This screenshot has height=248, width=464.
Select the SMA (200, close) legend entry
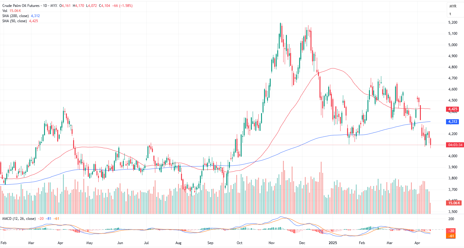pyautogui.click(x=16, y=16)
